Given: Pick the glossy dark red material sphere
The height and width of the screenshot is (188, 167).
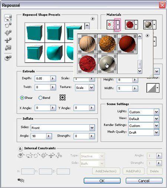Looking at the screenshot, I should click(x=127, y=44).
